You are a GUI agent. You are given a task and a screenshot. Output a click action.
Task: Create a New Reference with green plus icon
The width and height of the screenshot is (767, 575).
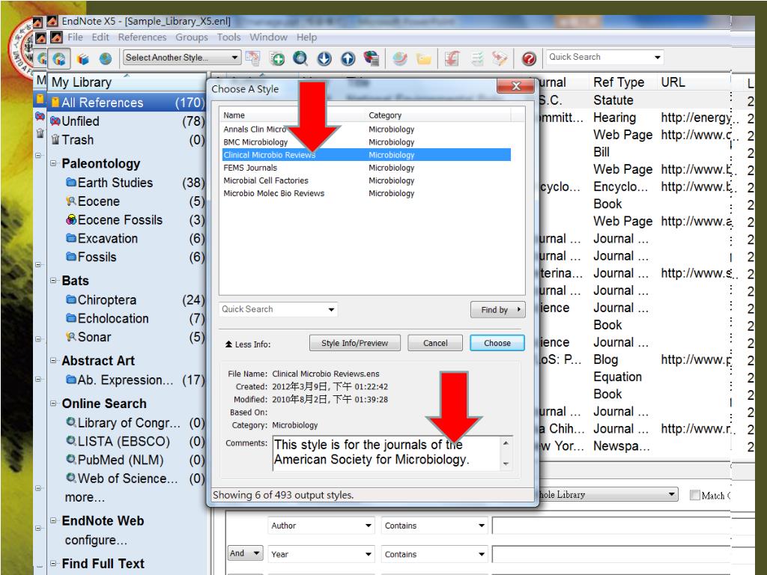point(277,58)
